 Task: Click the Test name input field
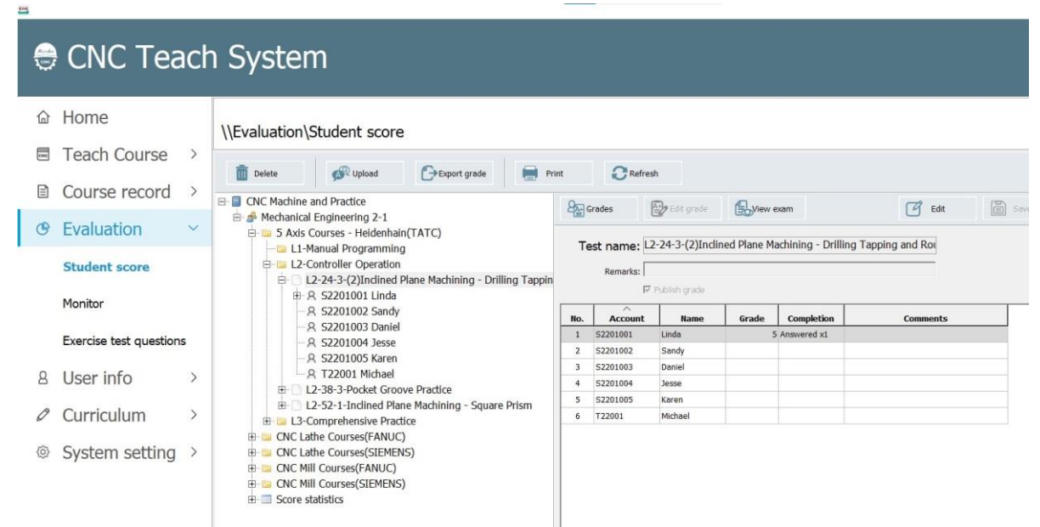(x=788, y=246)
